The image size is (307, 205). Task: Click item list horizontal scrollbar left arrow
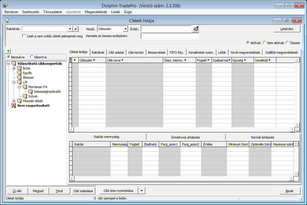click(71, 129)
